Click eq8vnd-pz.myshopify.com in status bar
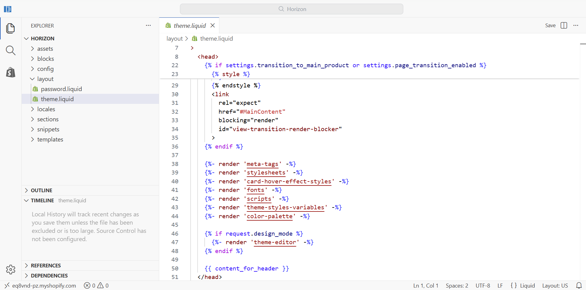The image size is (586, 290). (44, 285)
